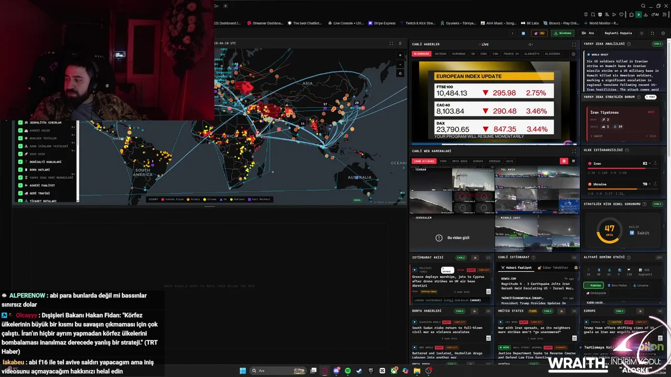
Task: Open Windows Start menu
Action: [243, 371]
